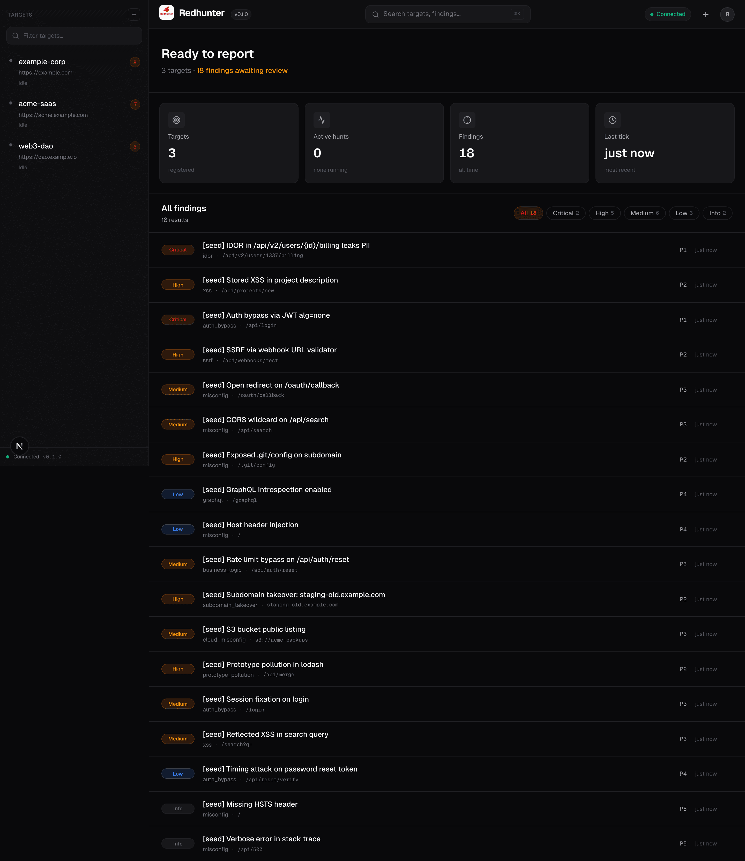Click https://example.com URL under example-corp
This screenshot has height=861, width=745.
[45, 73]
